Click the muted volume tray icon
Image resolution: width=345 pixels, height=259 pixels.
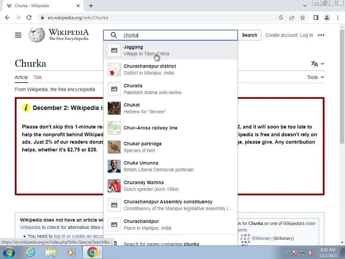point(311,253)
